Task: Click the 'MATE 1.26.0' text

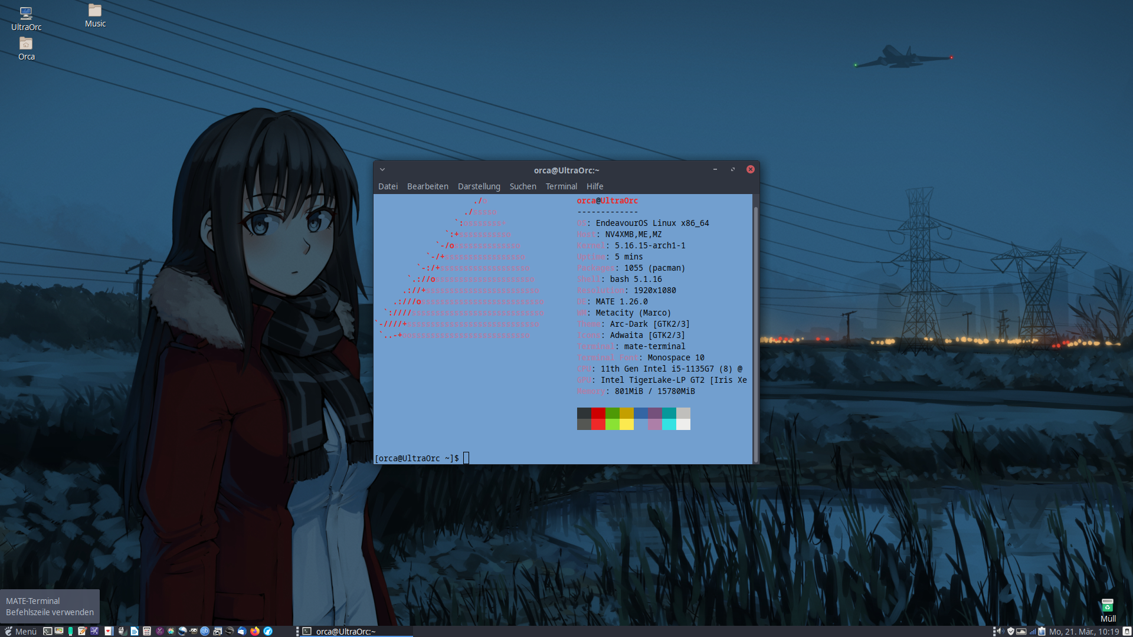Action: coord(621,301)
